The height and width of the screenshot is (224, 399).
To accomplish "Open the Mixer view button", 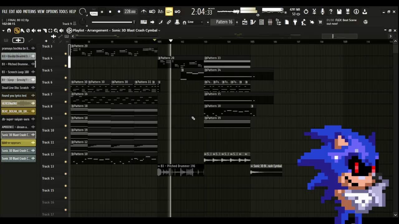I will pos(270,22).
